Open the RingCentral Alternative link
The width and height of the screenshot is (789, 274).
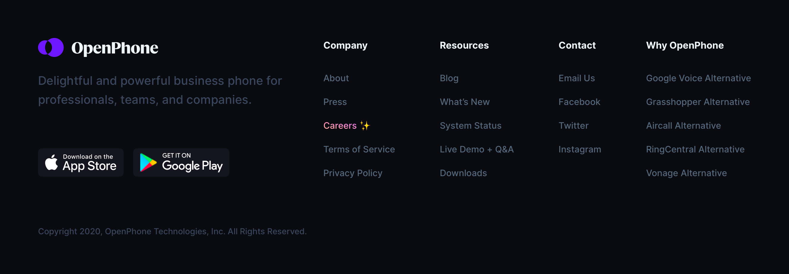695,149
